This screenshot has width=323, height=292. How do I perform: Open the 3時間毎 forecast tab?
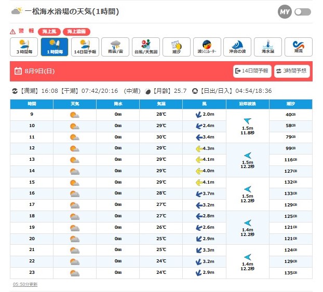point(24,47)
